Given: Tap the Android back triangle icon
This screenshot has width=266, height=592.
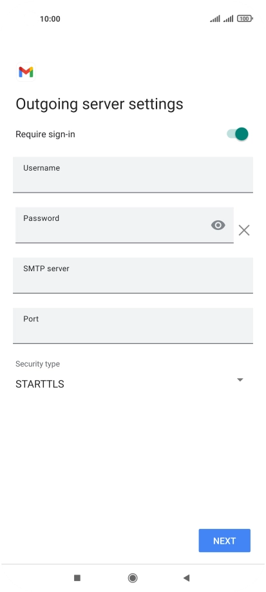Looking at the screenshot, I should (x=186, y=578).
